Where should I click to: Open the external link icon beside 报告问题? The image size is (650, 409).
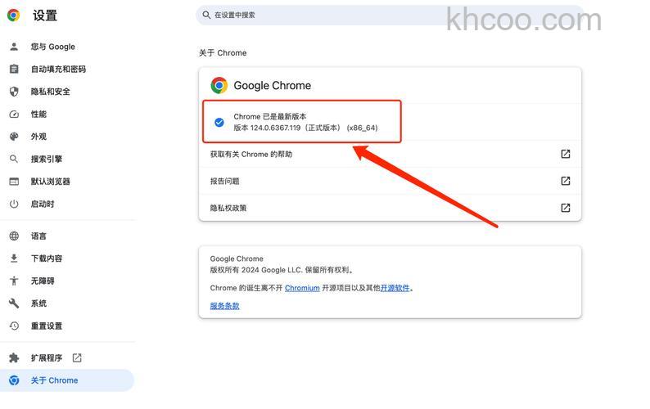point(566,181)
